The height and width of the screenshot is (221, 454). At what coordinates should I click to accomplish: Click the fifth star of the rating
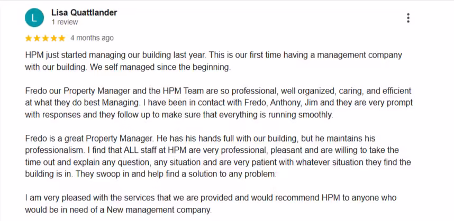point(62,38)
